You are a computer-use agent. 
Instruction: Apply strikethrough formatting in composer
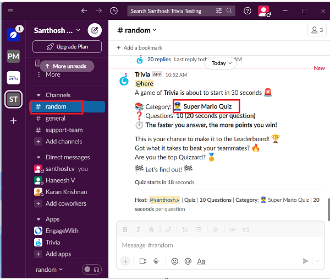pyautogui.click(x=152, y=229)
